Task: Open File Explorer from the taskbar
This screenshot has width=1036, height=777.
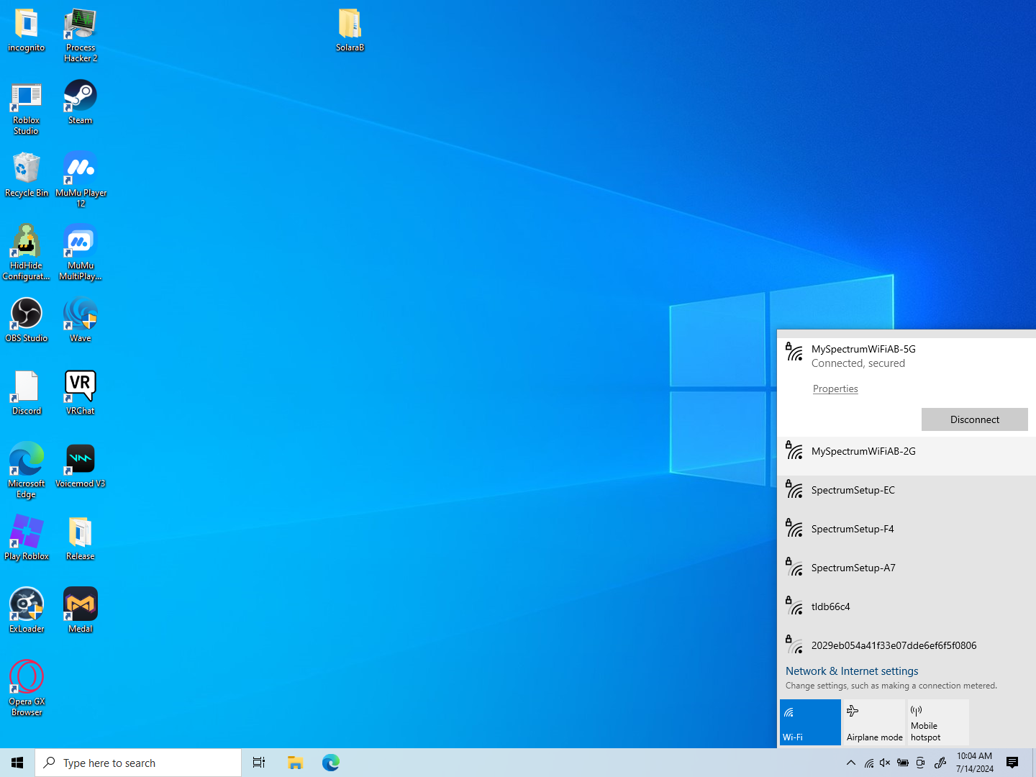Action: click(x=295, y=763)
